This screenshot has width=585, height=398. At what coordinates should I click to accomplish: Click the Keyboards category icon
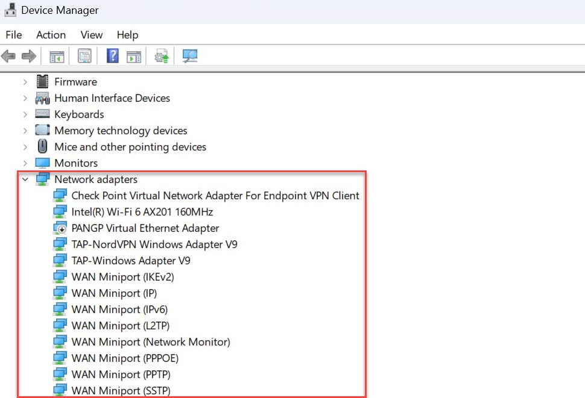[x=42, y=114]
